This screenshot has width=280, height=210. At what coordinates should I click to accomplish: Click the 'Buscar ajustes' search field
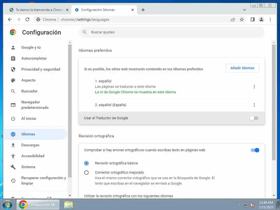(171, 32)
